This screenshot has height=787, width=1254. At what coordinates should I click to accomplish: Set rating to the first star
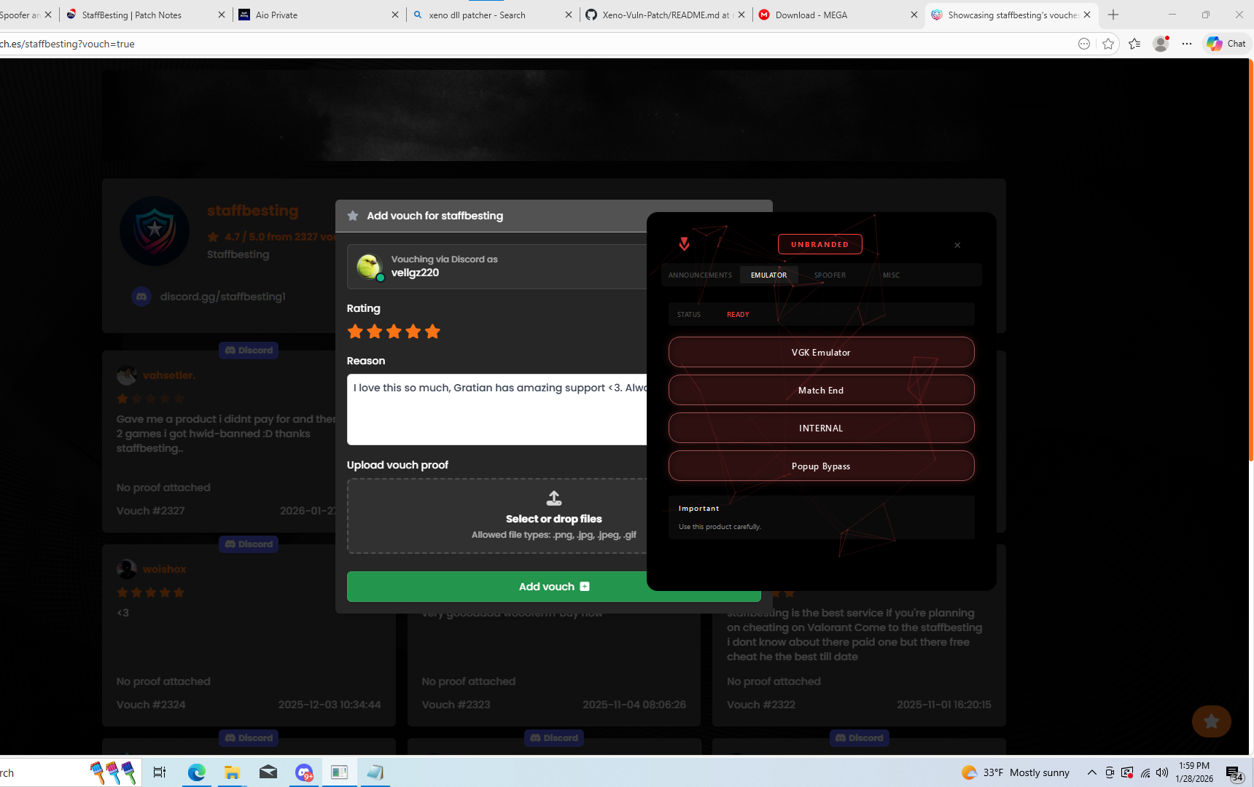click(355, 332)
